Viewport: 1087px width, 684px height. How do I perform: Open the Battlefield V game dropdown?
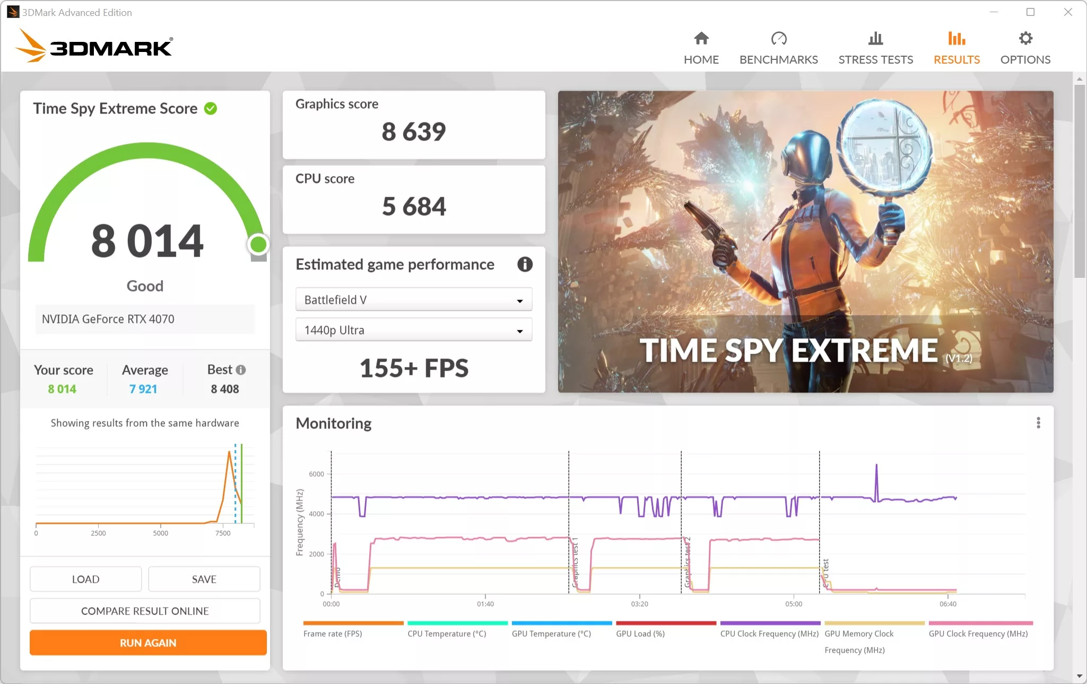[x=413, y=299]
